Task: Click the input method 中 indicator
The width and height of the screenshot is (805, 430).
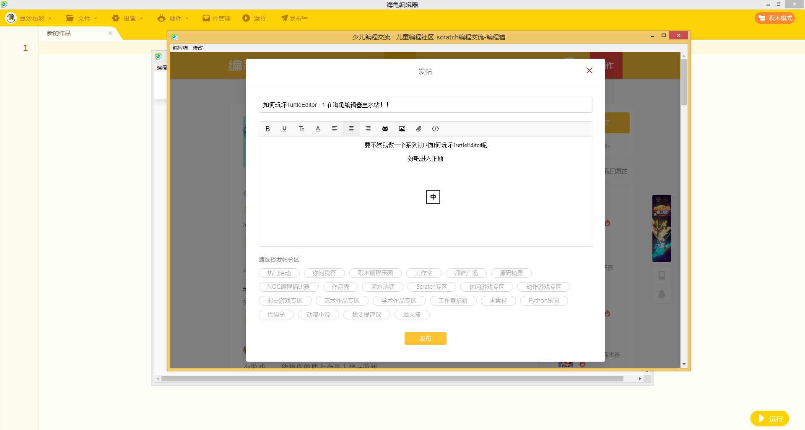Action: [433, 197]
